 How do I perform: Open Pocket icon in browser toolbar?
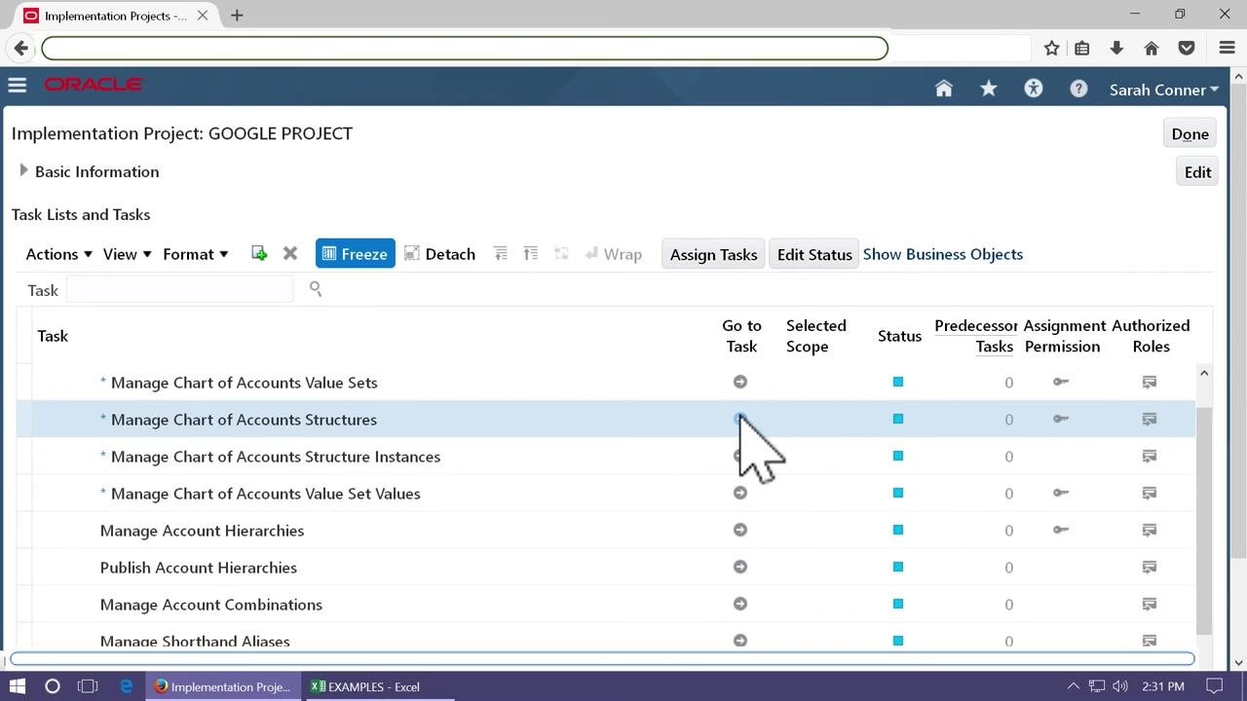[1187, 48]
